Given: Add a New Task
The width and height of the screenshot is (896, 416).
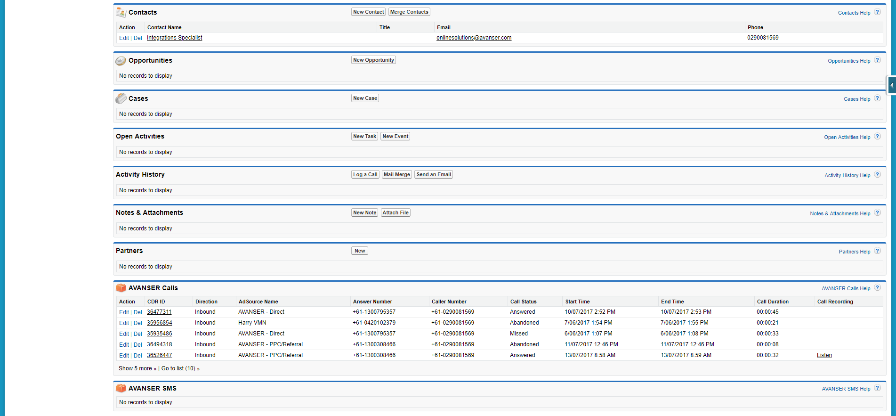Looking at the screenshot, I should coord(364,137).
